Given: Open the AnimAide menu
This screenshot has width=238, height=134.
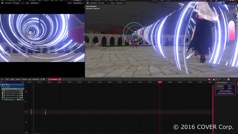Looking at the screenshot, I should (x=35, y=79).
